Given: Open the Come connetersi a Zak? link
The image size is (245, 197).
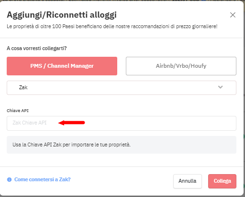Looking at the screenshot, I should coord(43,179).
